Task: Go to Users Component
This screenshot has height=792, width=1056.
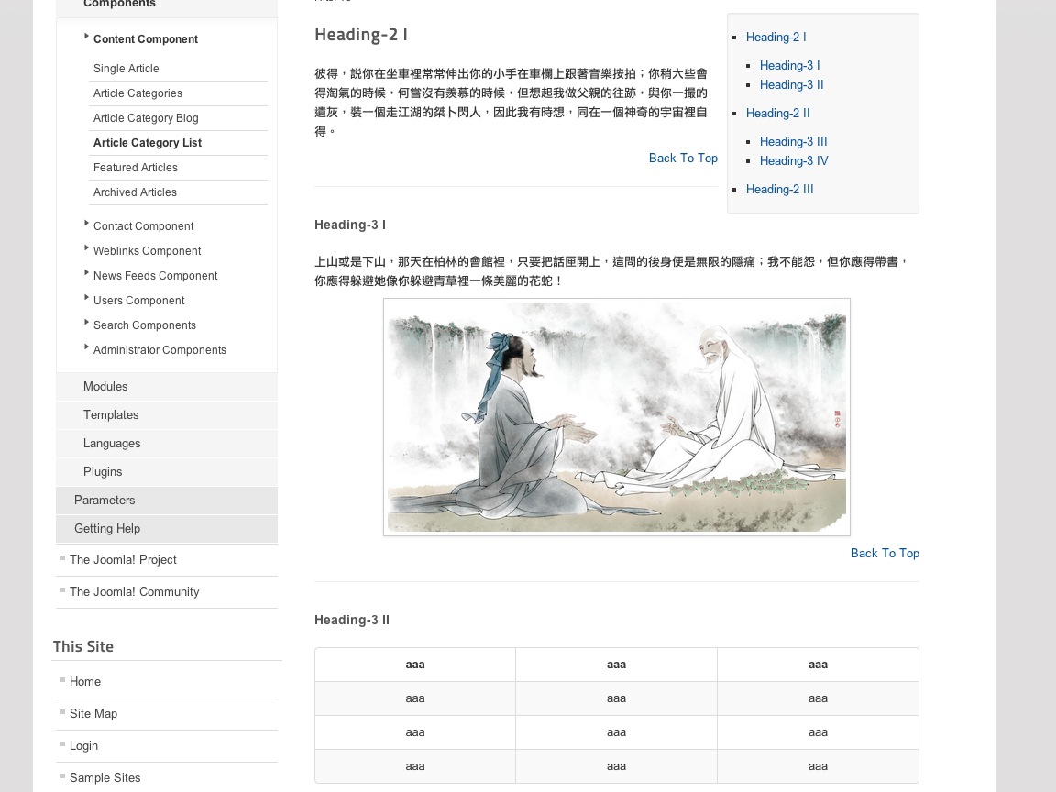Action: click(138, 301)
